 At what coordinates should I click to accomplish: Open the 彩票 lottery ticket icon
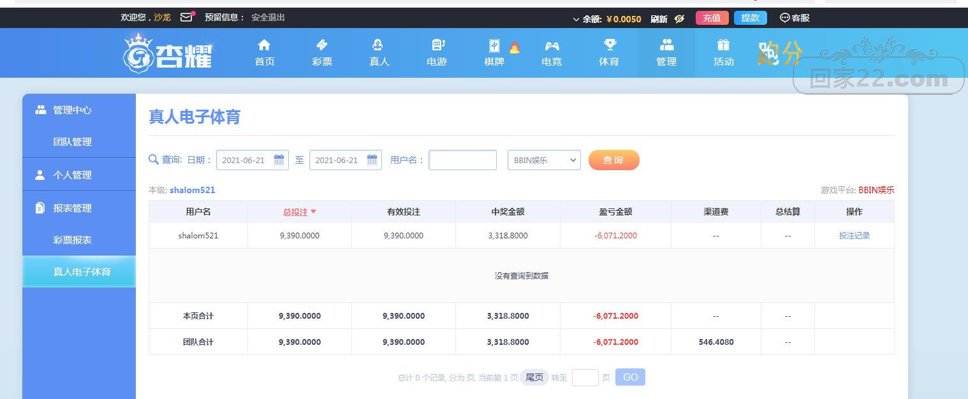pyautogui.click(x=322, y=45)
